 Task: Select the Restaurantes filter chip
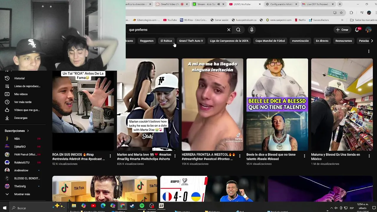click(343, 41)
